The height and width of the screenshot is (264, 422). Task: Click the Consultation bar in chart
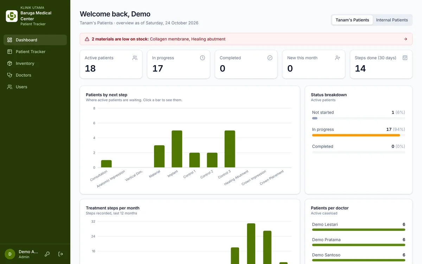tap(106, 164)
